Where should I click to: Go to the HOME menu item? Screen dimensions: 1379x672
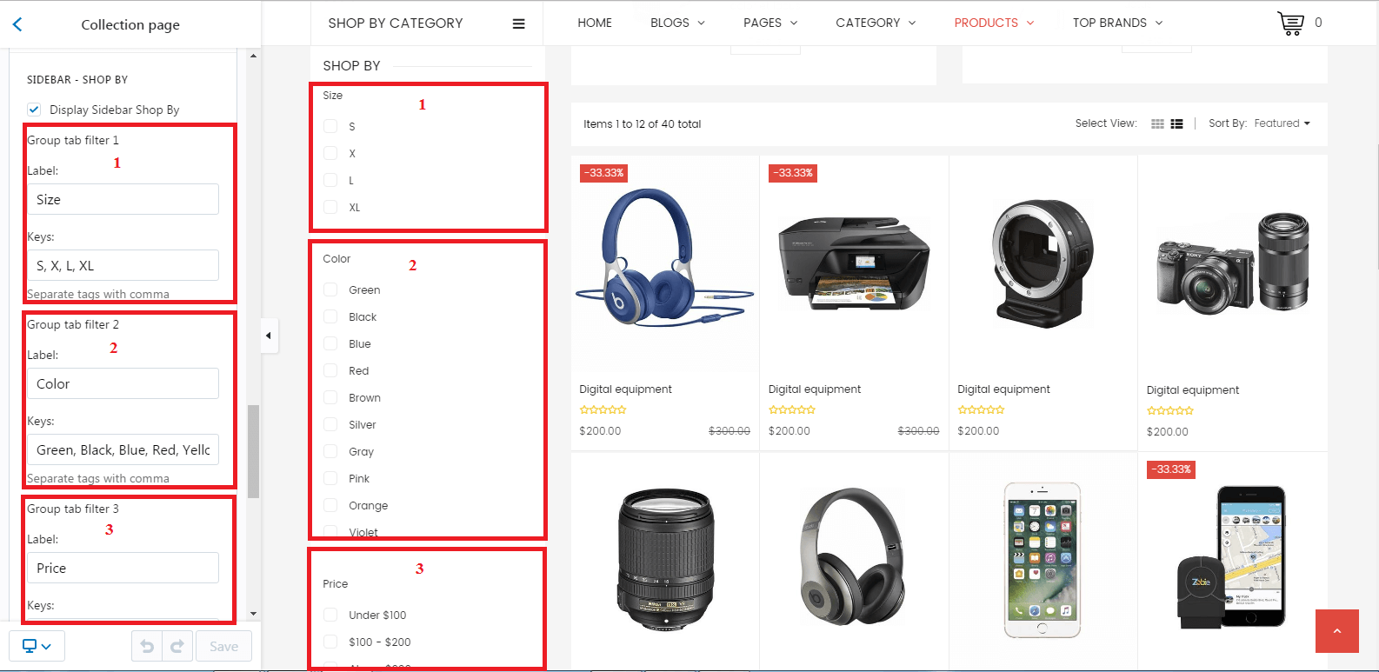[595, 23]
